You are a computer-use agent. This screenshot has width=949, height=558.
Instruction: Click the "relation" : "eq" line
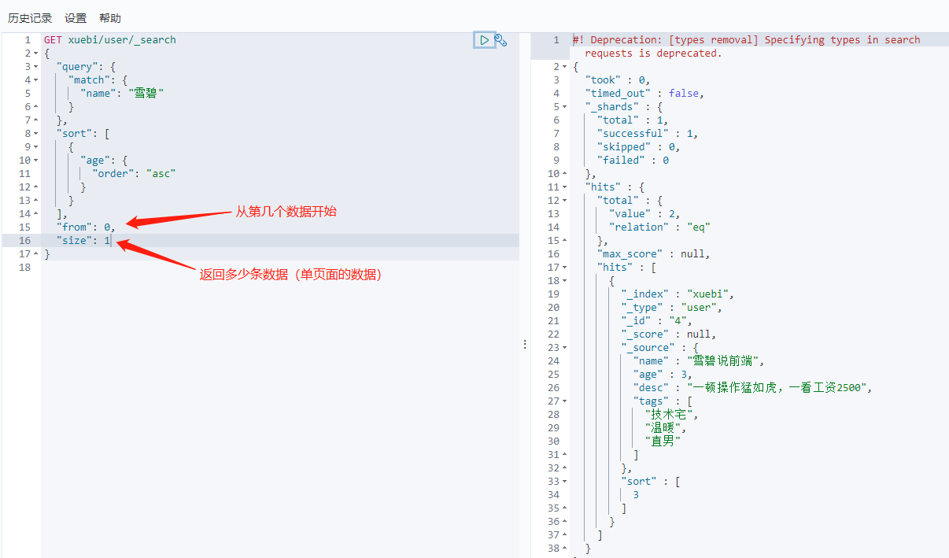tap(659, 227)
